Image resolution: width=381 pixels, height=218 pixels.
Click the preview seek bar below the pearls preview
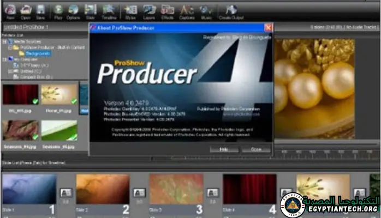[326, 144]
